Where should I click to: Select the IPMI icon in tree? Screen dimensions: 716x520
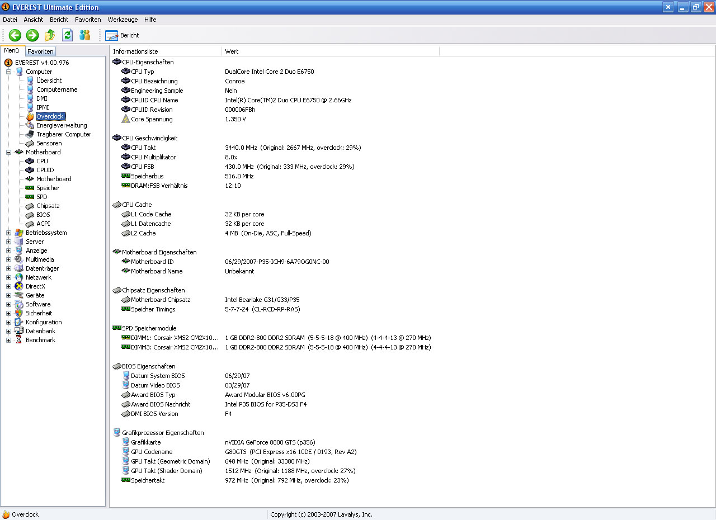[30, 107]
